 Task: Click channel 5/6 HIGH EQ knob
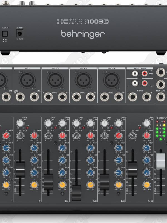click(x=90, y=148)
